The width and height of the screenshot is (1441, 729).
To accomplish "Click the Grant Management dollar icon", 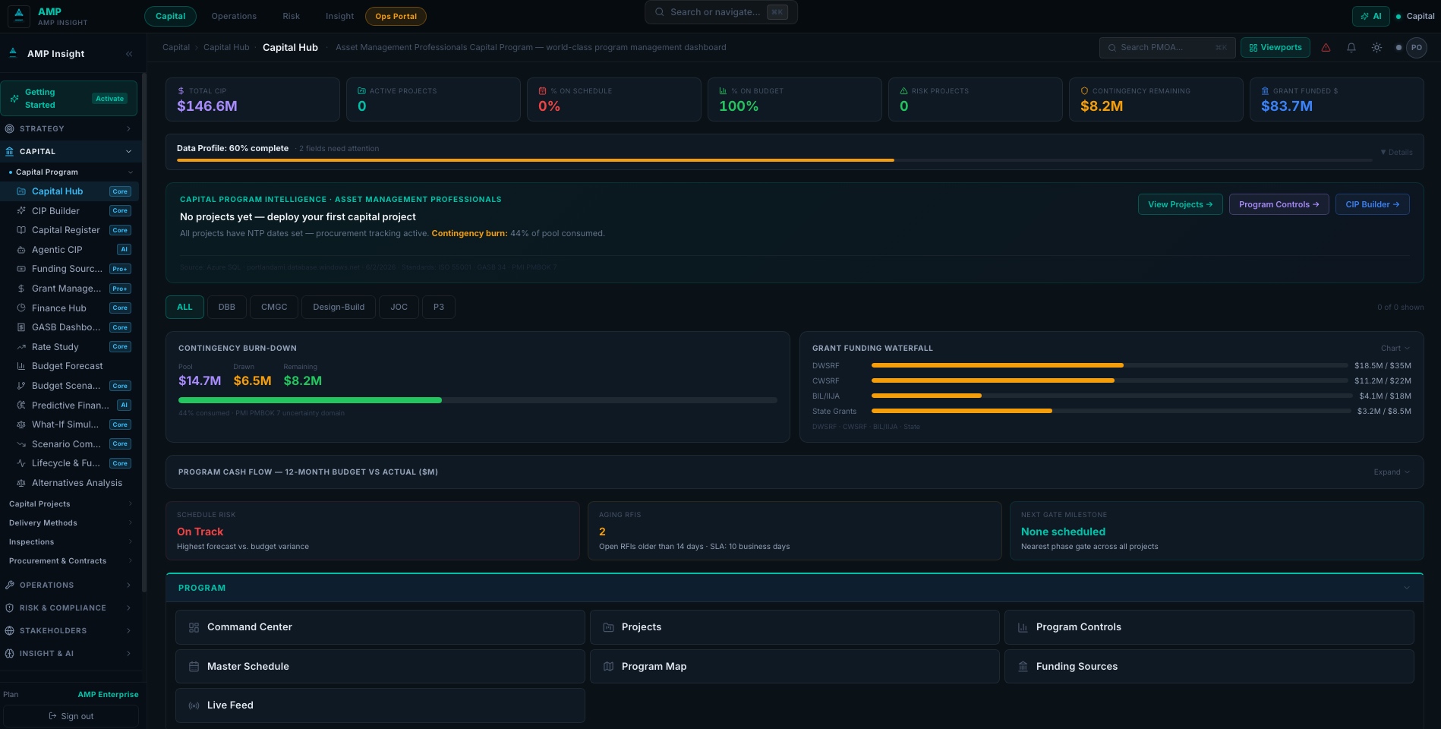I will (21, 289).
